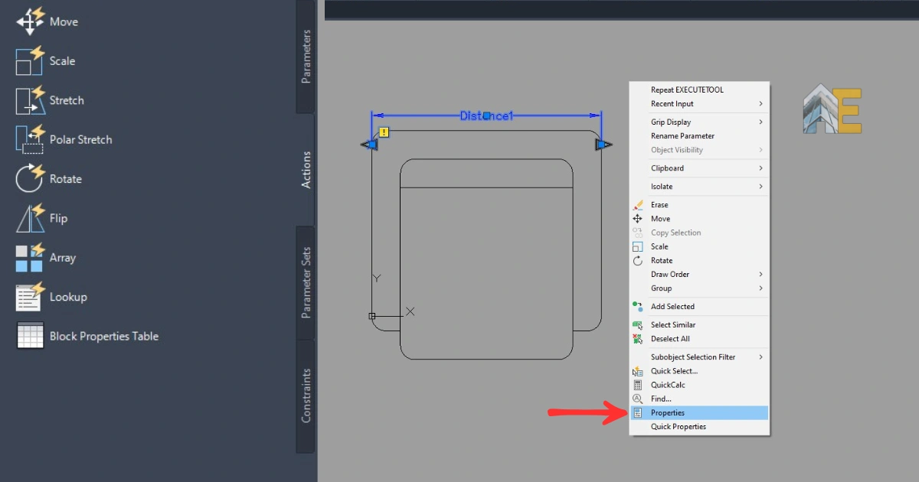Switch to the Constraints tab

click(x=306, y=396)
